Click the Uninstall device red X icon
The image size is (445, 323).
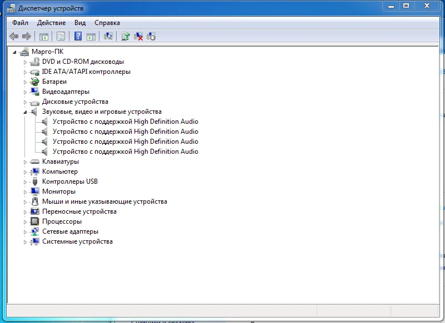point(138,36)
